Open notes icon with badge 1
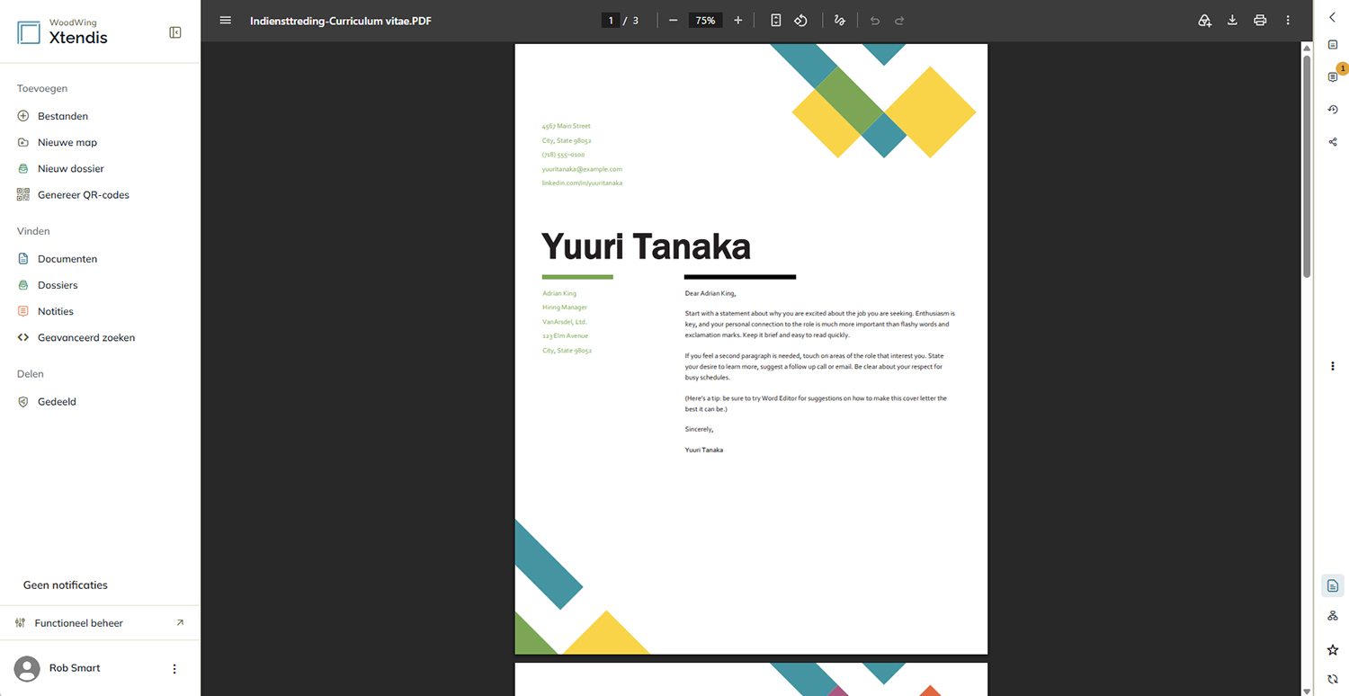Viewport: 1349px width, 696px height. (1334, 77)
